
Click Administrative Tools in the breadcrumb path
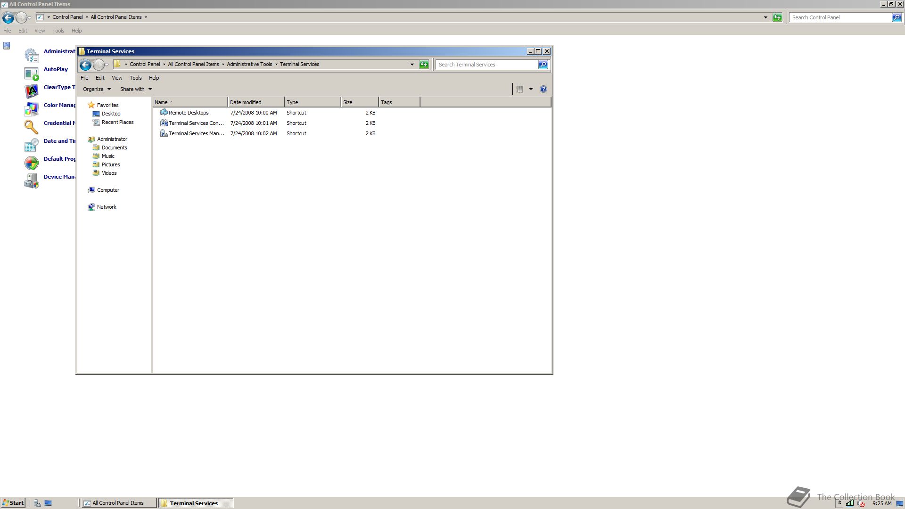pyautogui.click(x=249, y=64)
